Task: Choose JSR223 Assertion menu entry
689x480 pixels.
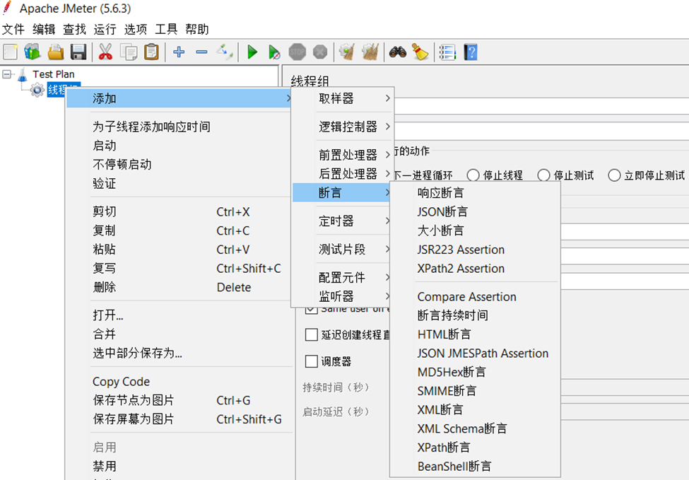Action: pyautogui.click(x=475, y=250)
